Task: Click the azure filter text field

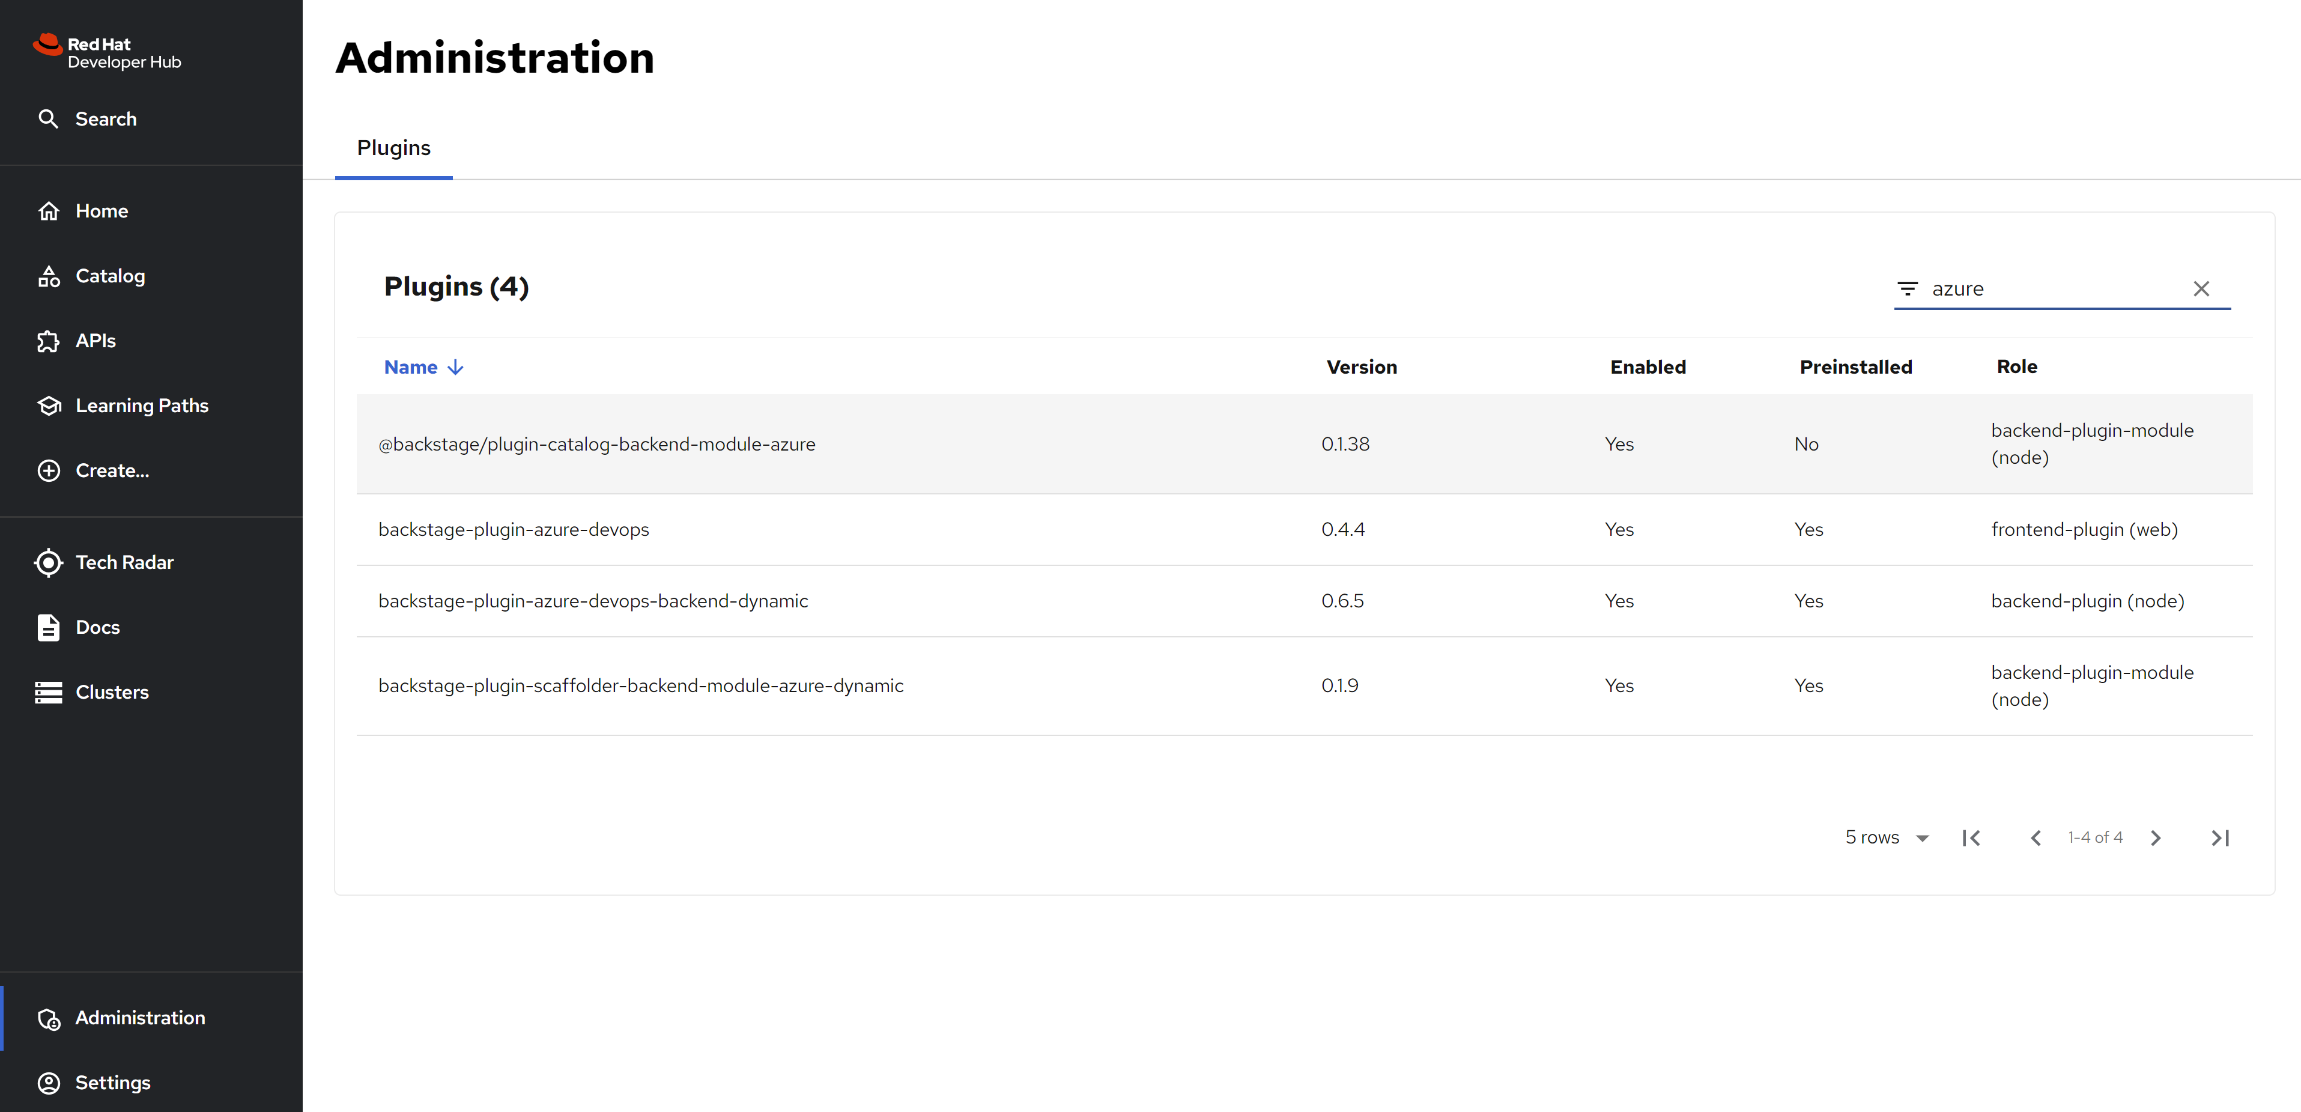Action: 2055,288
